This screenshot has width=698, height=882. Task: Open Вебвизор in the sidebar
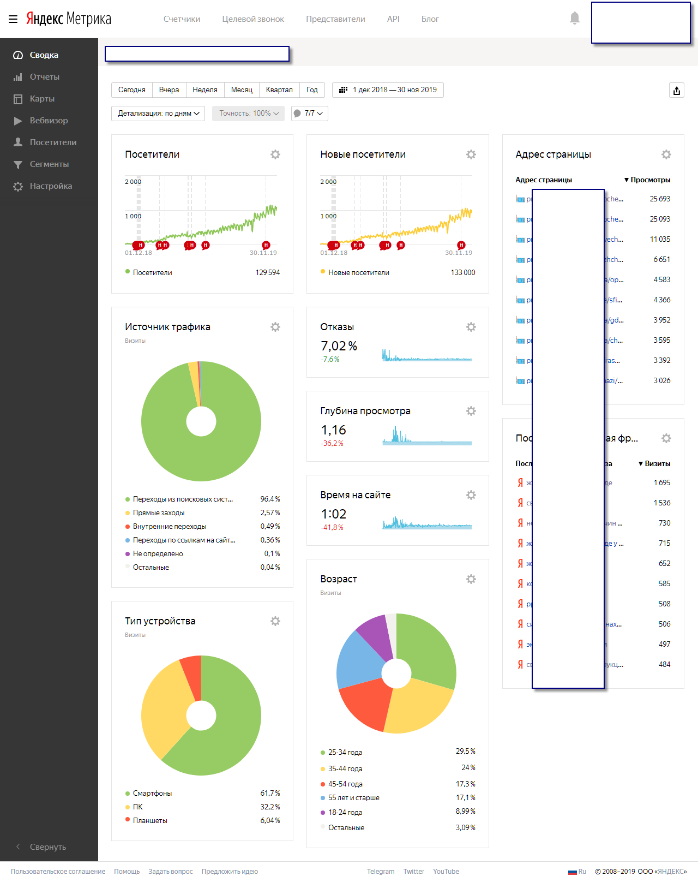49,121
